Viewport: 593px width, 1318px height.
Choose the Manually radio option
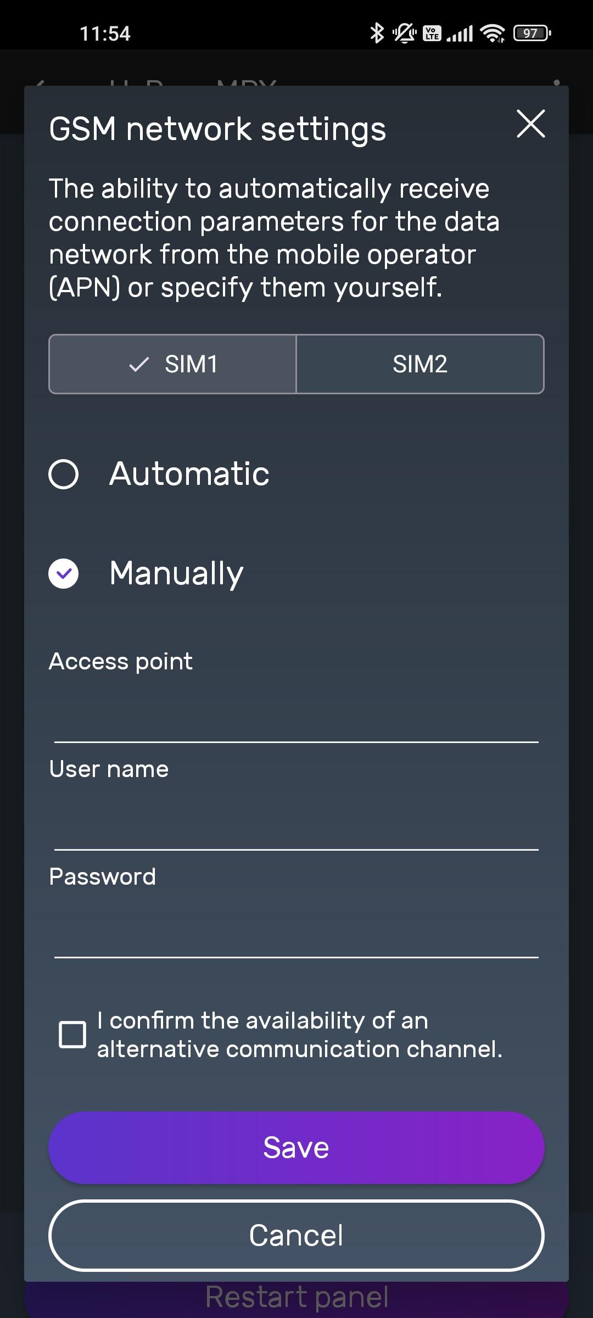click(64, 574)
